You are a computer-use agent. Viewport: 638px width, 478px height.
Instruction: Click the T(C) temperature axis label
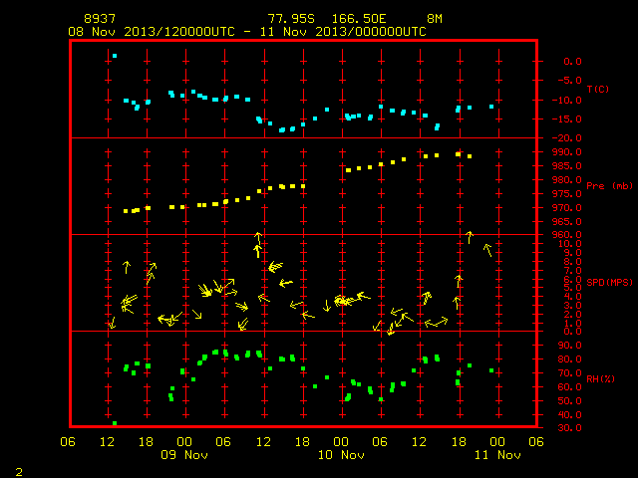coord(598,89)
